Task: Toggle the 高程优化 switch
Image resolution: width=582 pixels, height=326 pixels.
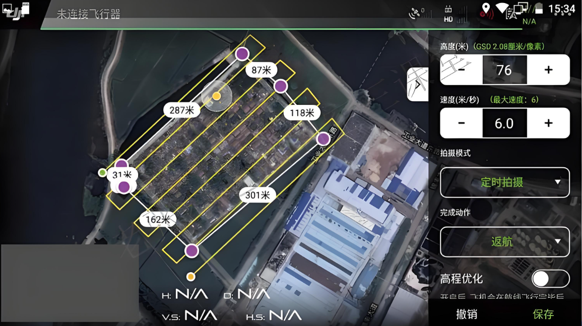Action: (x=550, y=279)
